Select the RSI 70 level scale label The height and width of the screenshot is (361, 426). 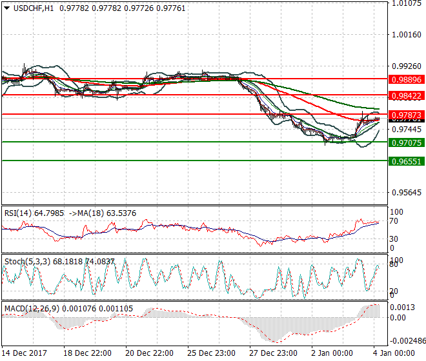tap(394, 221)
